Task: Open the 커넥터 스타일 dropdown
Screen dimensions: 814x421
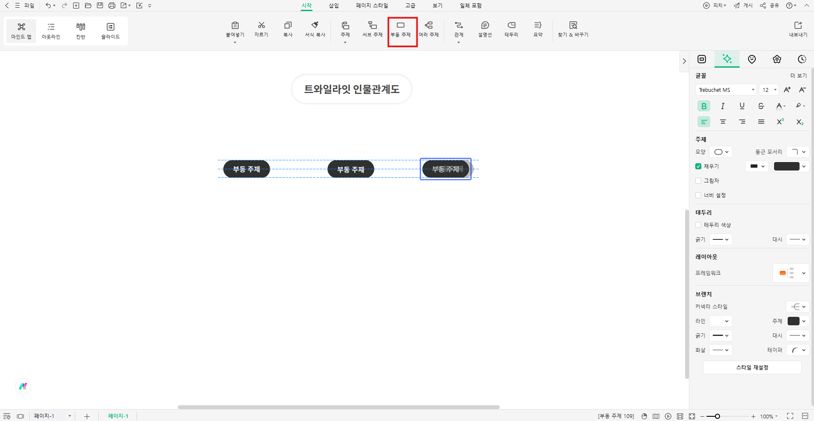Action: tap(797, 307)
